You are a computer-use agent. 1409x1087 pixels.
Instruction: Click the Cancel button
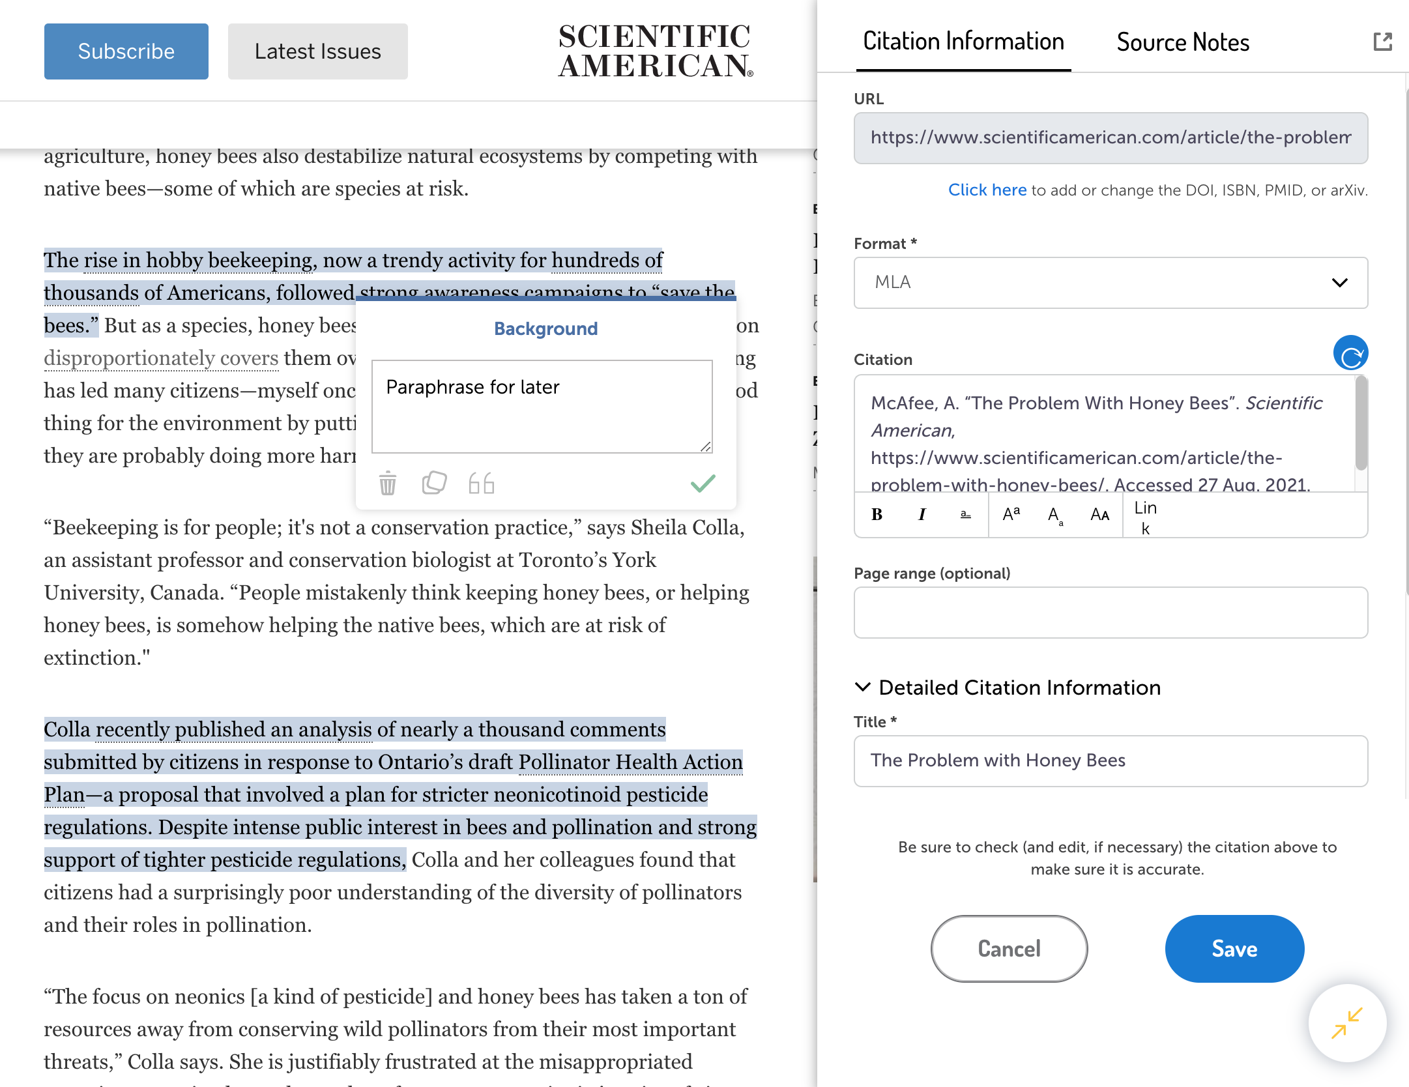point(1009,949)
